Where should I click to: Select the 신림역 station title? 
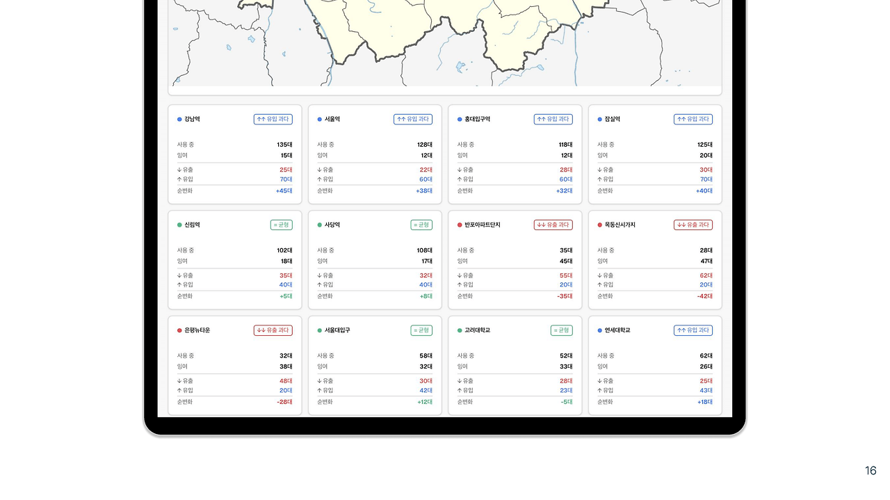pyautogui.click(x=193, y=225)
